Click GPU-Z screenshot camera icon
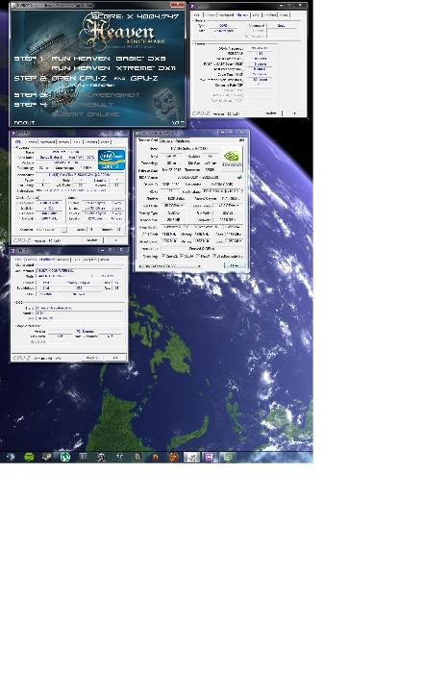448x673 pixels. pyautogui.click(x=242, y=140)
